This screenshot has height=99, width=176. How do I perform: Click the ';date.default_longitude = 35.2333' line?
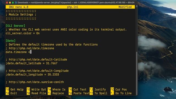point(32,75)
